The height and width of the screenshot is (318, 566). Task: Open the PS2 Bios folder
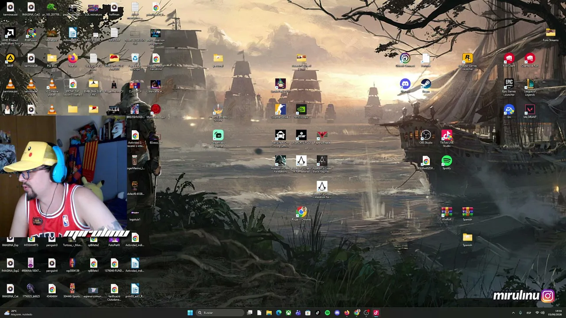pyautogui.click(x=52, y=60)
